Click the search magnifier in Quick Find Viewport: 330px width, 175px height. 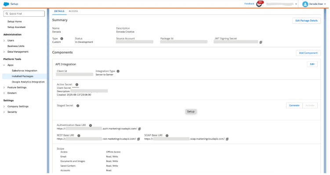7,14
